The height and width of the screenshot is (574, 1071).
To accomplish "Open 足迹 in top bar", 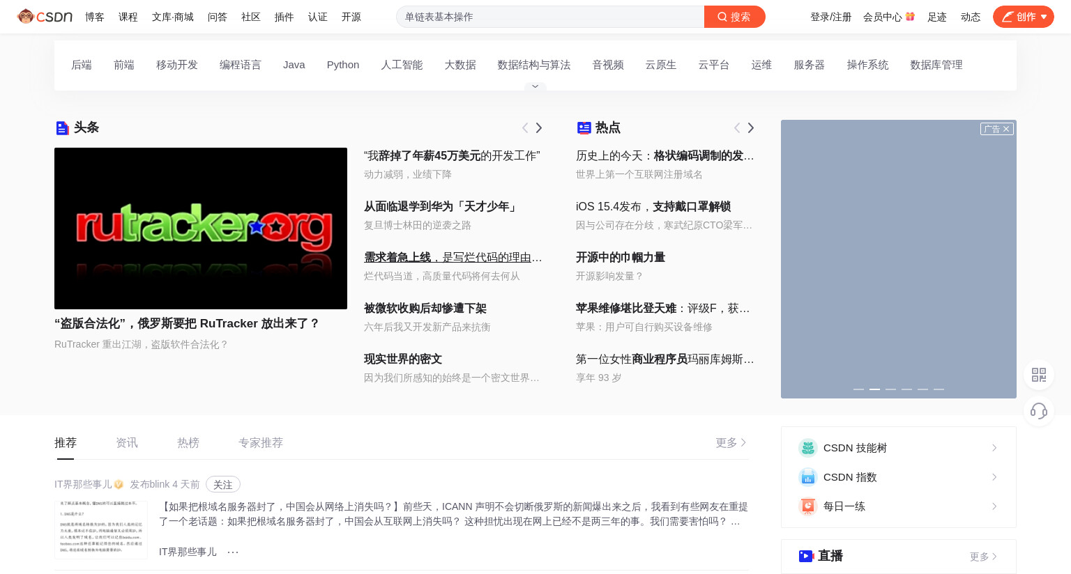I will tap(936, 17).
